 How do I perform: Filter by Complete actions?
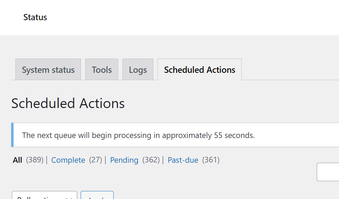68,160
